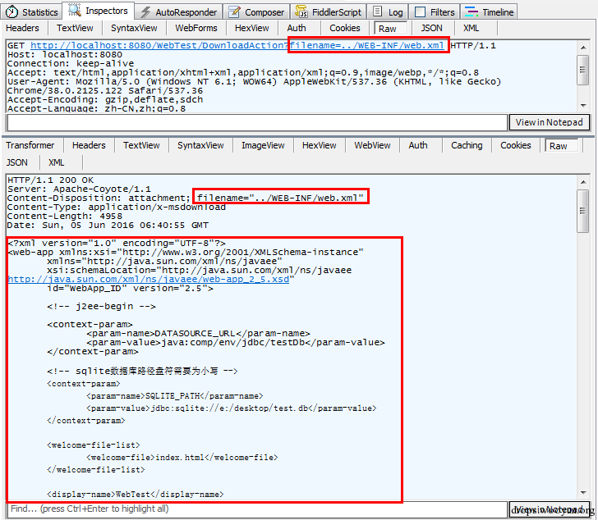Open the response ImageView tab
The height and width of the screenshot is (520, 598).
tap(263, 145)
